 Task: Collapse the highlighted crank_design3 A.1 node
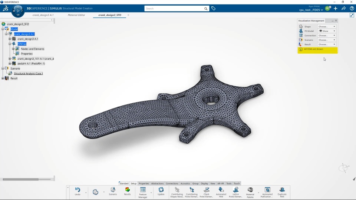pos(6,34)
